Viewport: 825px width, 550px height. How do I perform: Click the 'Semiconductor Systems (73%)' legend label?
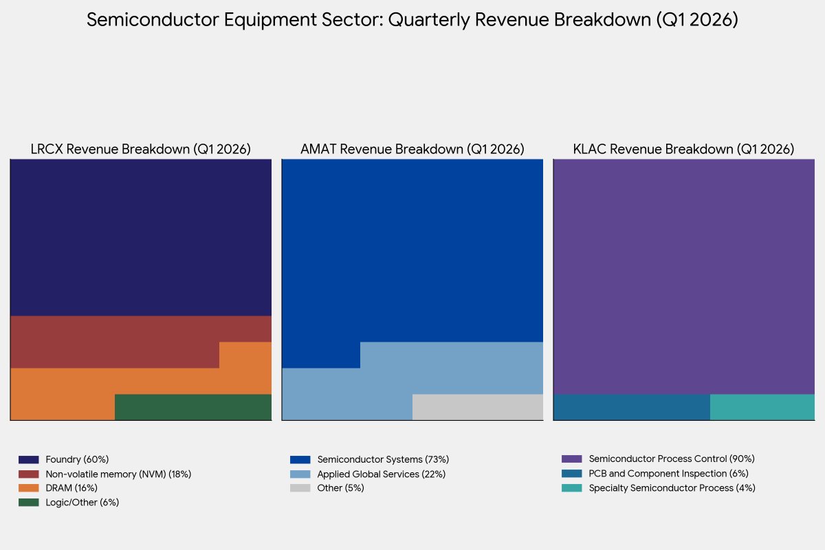tap(383, 459)
